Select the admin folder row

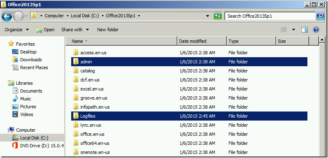(189, 62)
